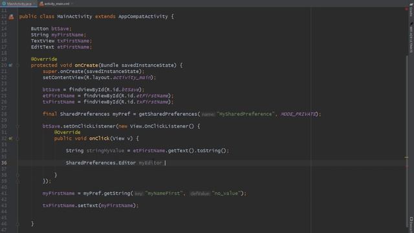
Task: Click toString() on the stringMyValue line
Action: [x=212, y=151]
